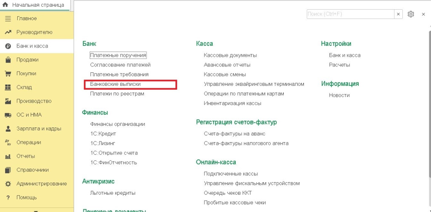
Task: Open Управление эквайринговым терминалом
Action: [x=254, y=84]
